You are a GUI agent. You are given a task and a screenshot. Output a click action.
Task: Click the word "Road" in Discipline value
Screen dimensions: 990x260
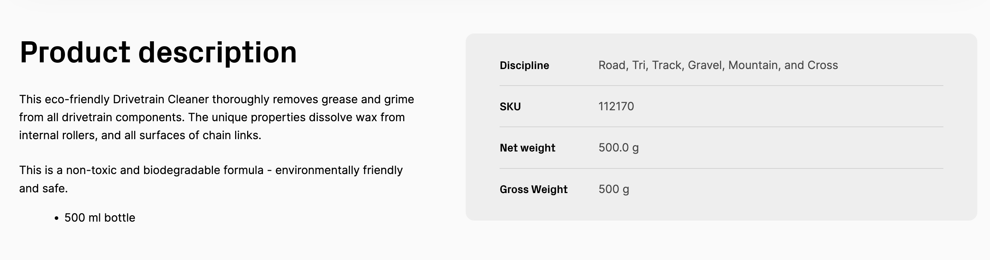coord(612,65)
